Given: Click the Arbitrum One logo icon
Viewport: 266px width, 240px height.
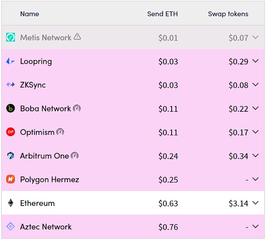Looking at the screenshot, I should [11, 156].
